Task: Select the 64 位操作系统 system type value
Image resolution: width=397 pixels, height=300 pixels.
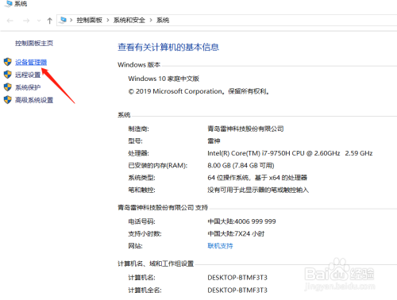Action: pyautogui.click(x=257, y=178)
